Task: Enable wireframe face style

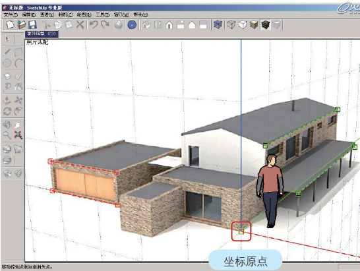Action: [231, 24]
